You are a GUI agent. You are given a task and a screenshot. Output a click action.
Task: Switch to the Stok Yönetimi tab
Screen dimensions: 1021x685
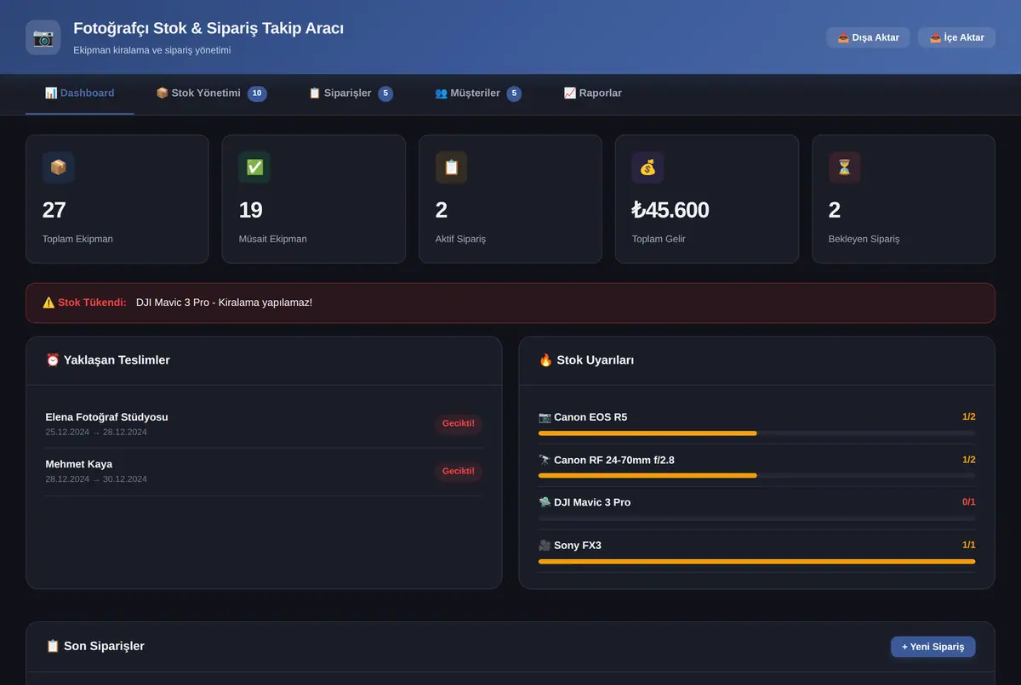[x=211, y=93]
